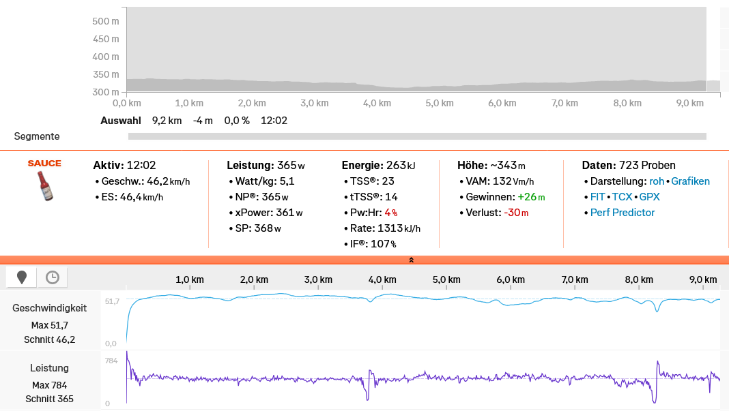Image resolution: width=729 pixels, height=411 pixels.
Task: Switch chart x-axis to distance using pin icon
Action: [22, 277]
